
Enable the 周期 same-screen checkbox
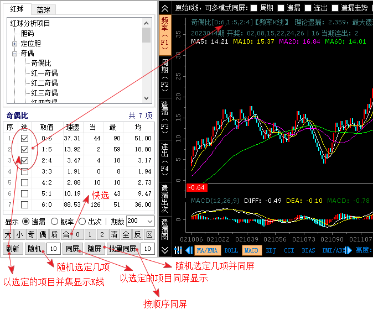click(x=254, y=8)
